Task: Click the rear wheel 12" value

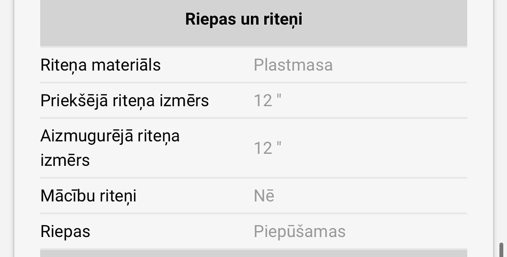Action: pyautogui.click(x=267, y=148)
